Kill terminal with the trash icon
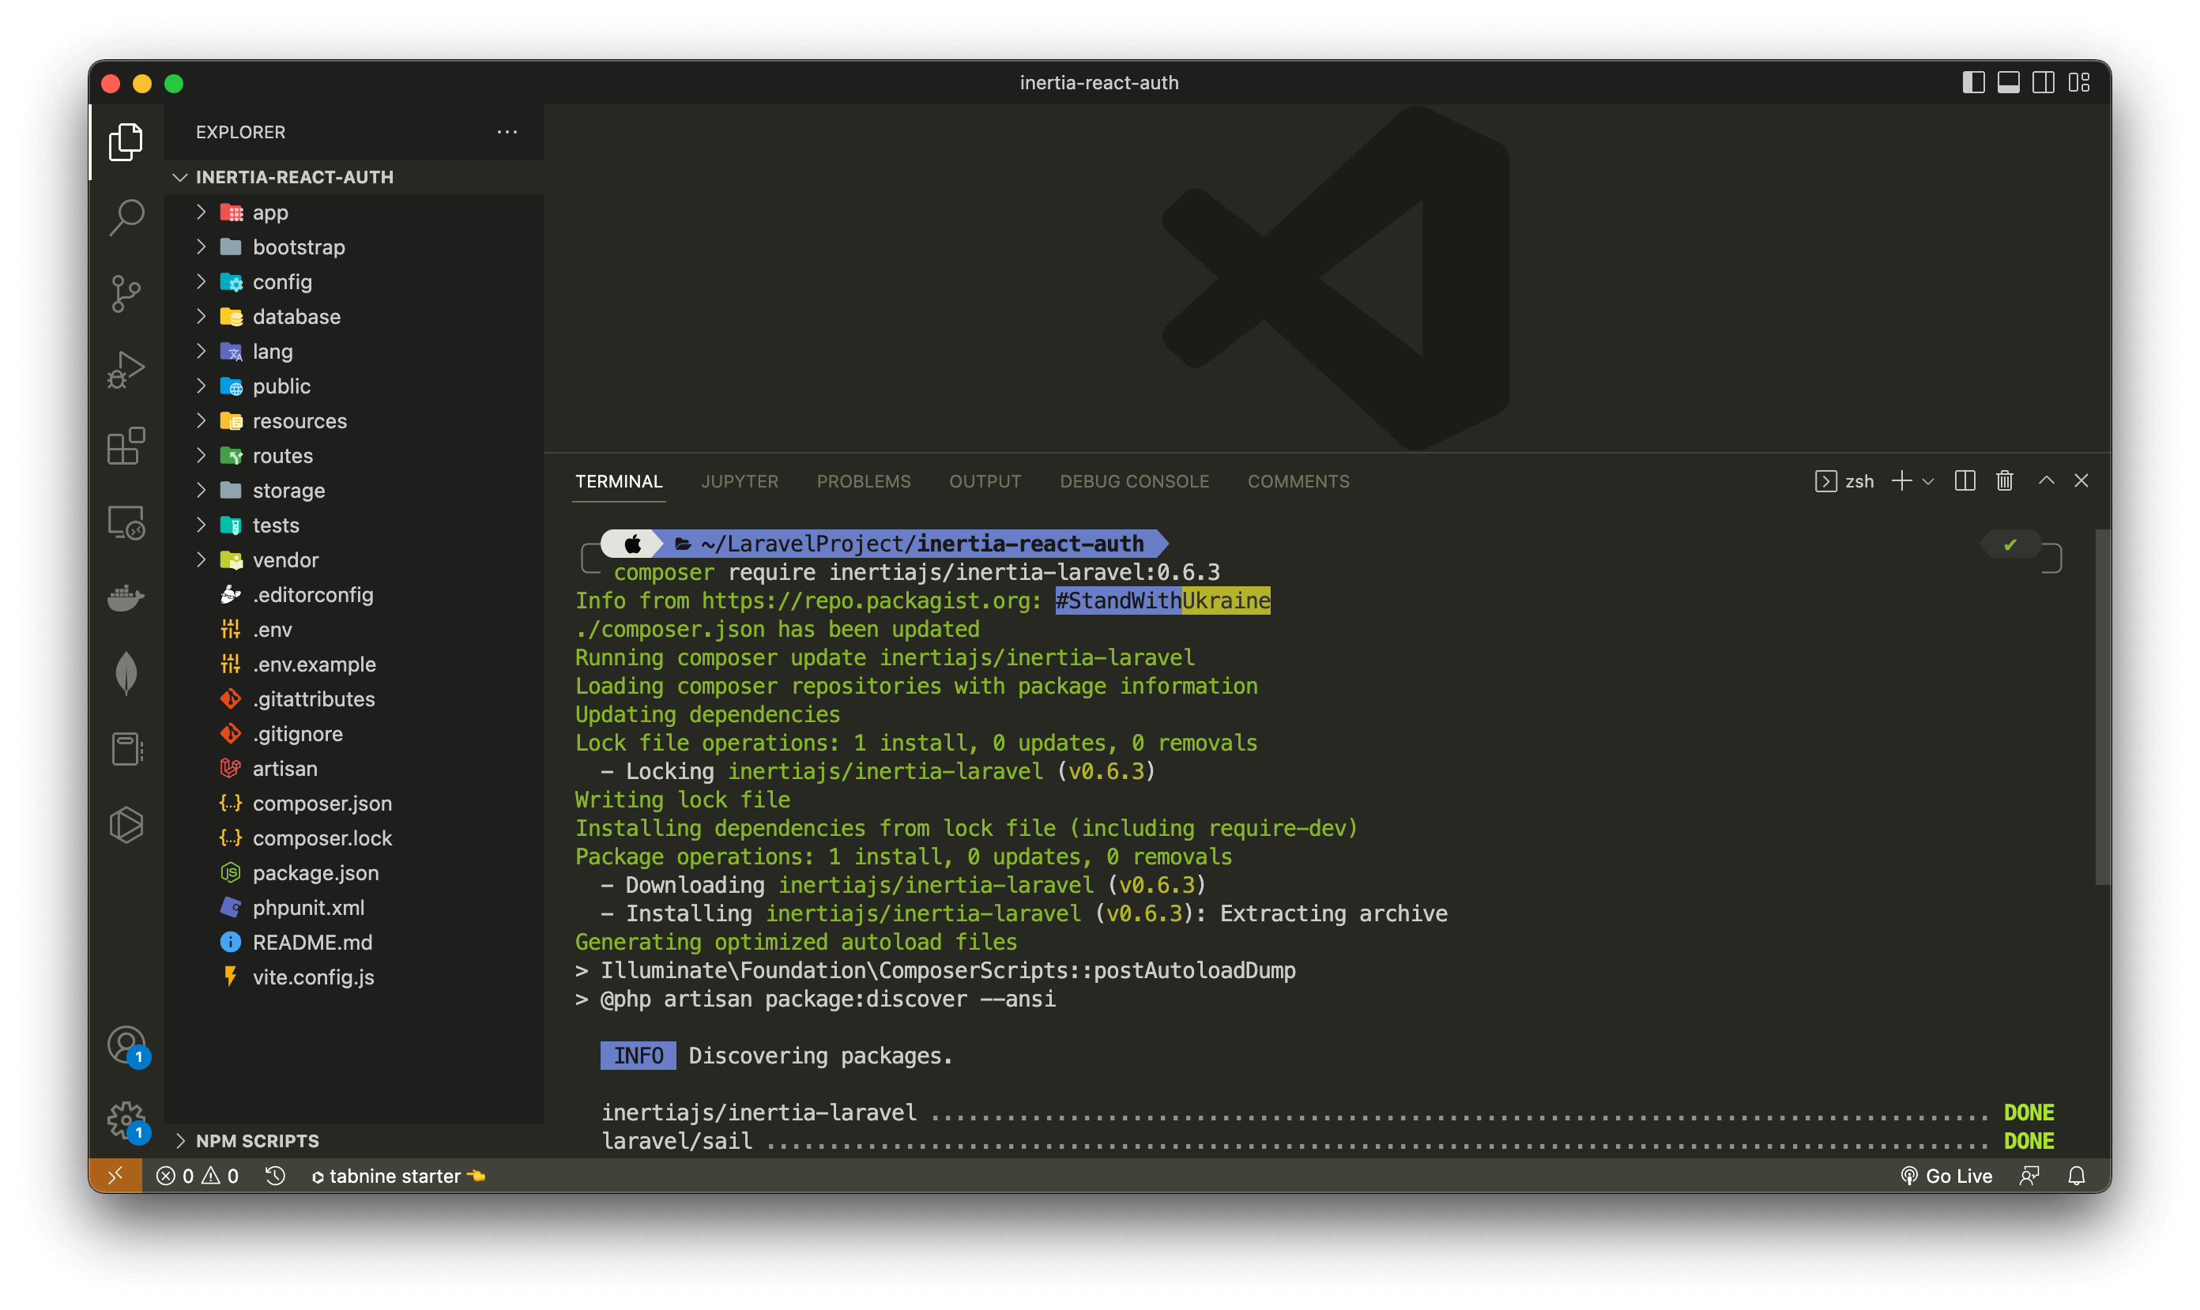The width and height of the screenshot is (2200, 1310). click(2004, 481)
